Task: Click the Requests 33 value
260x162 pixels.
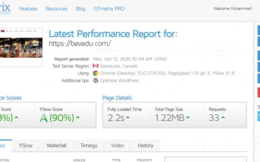Action: tap(214, 118)
